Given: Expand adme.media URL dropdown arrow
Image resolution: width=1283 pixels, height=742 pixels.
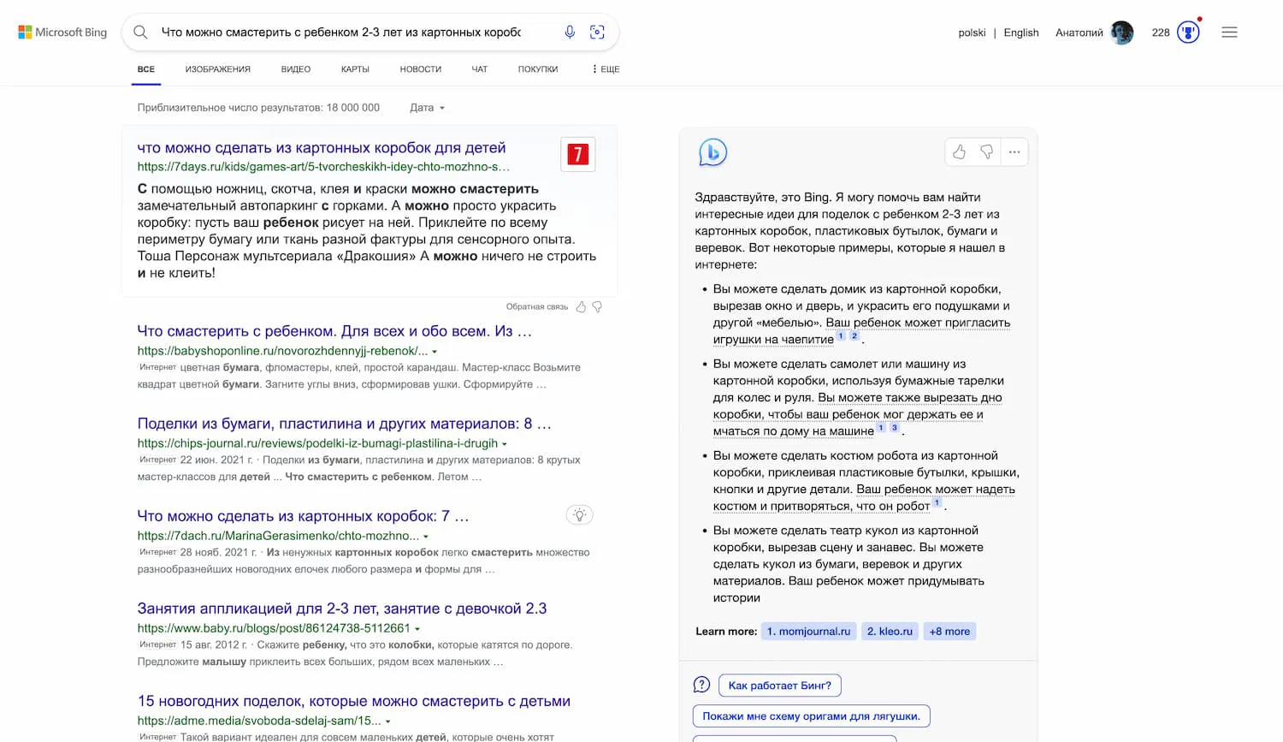Looking at the screenshot, I should (x=388, y=721).
